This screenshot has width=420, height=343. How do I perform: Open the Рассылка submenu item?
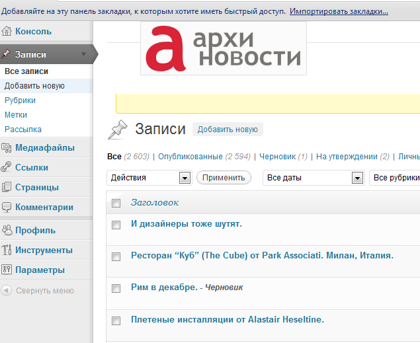23,130
